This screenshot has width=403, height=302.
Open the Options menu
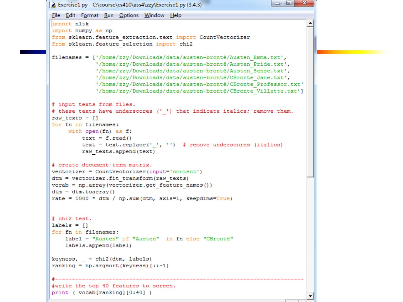[x=129, y=15]
